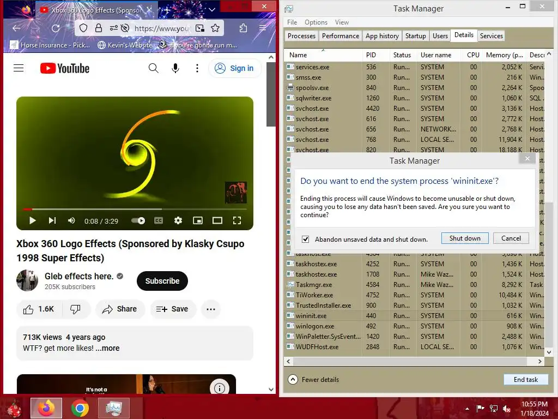The height and width of the screenshot is (419, 558).
Task: Open a new Firefox tab
Action: click(167, 10)
